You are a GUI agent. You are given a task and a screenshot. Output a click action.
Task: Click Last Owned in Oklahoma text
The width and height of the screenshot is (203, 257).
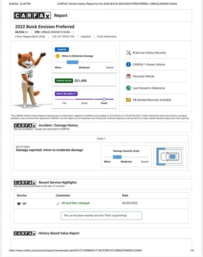click(x=149, y=88)
